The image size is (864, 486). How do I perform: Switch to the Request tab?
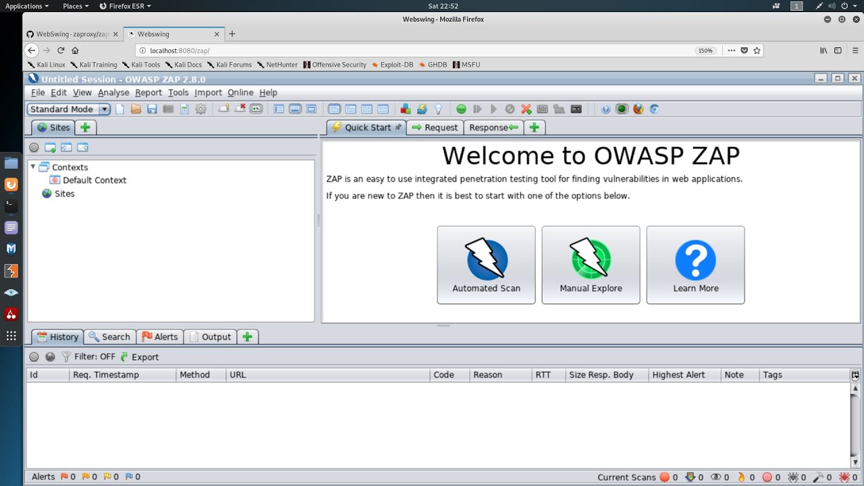pyautogui.click(x=435, y=128)
